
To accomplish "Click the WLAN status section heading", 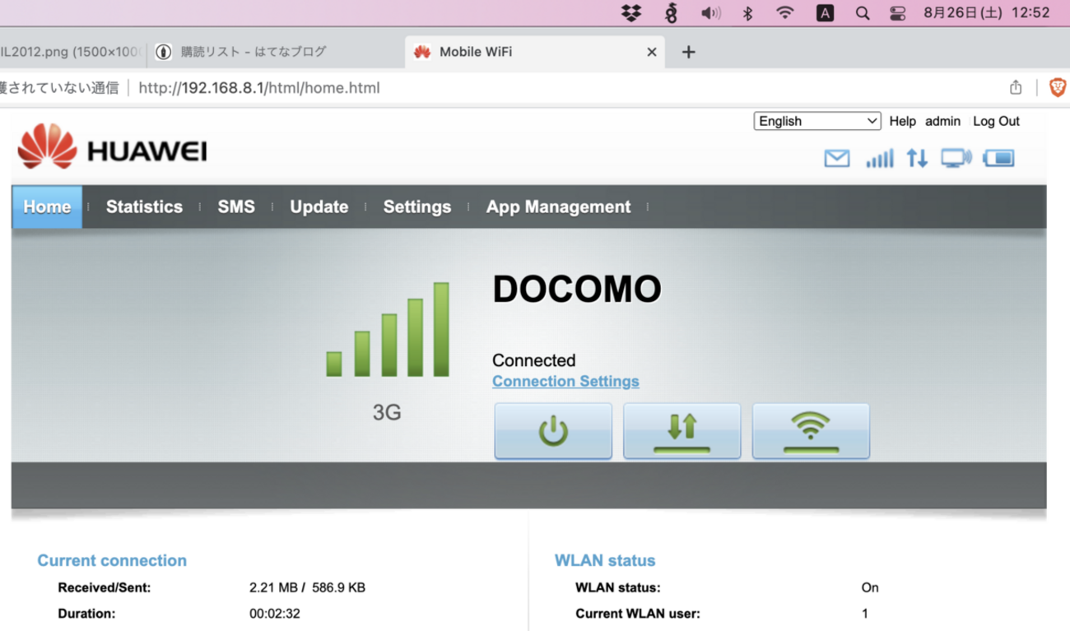I will pos(605,560).
